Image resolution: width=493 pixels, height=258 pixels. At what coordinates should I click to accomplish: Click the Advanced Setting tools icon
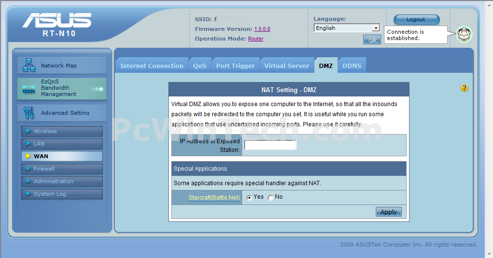(x=28, y=112)
